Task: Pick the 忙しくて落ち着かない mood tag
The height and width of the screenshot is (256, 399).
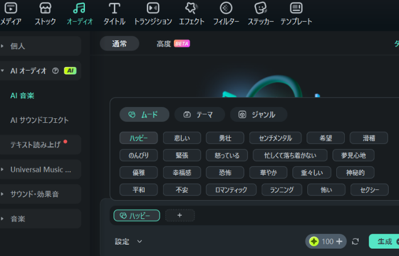Action: [x=290, y=155]
